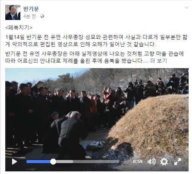
Task: Open the 반기문 profile picture
Action: [x=13, y=12]
